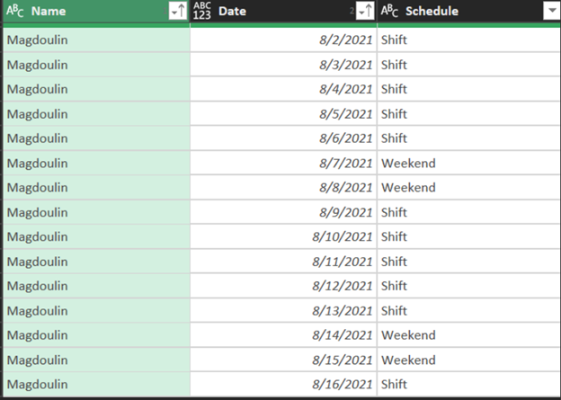561x400 pixels.
Task: Click the ABC123 data type icon on Date column
Action: [201, 11]
